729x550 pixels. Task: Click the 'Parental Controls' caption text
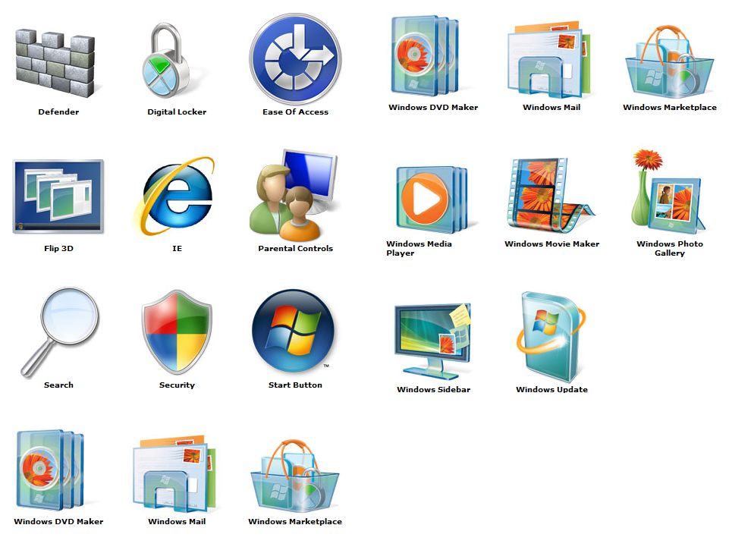pyautogui.click(x=296, y=249)
